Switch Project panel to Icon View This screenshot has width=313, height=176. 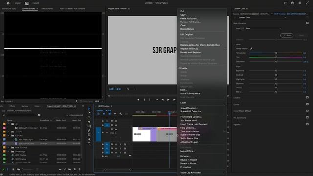click(x=13, y=169)
